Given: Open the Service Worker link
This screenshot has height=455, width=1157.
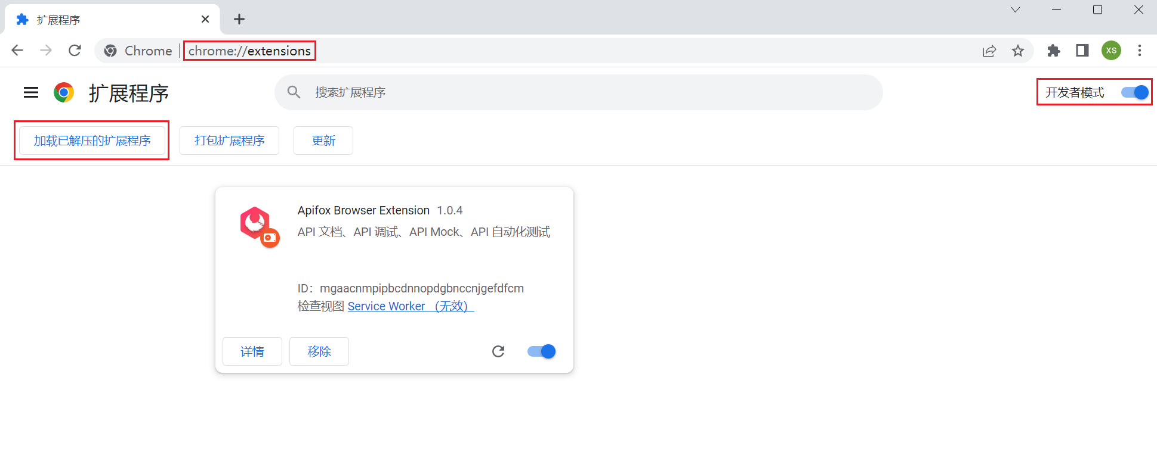Looking at the screenshot, I should tap(411, 306).
